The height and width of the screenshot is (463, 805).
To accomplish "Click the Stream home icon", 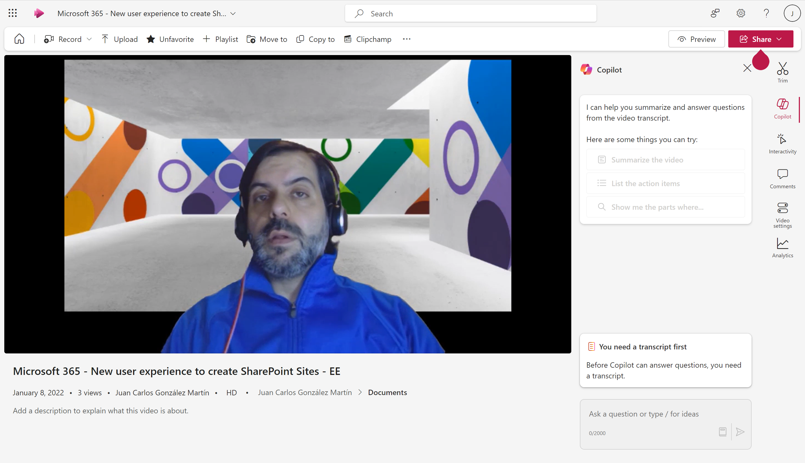I will pos(19,38).
